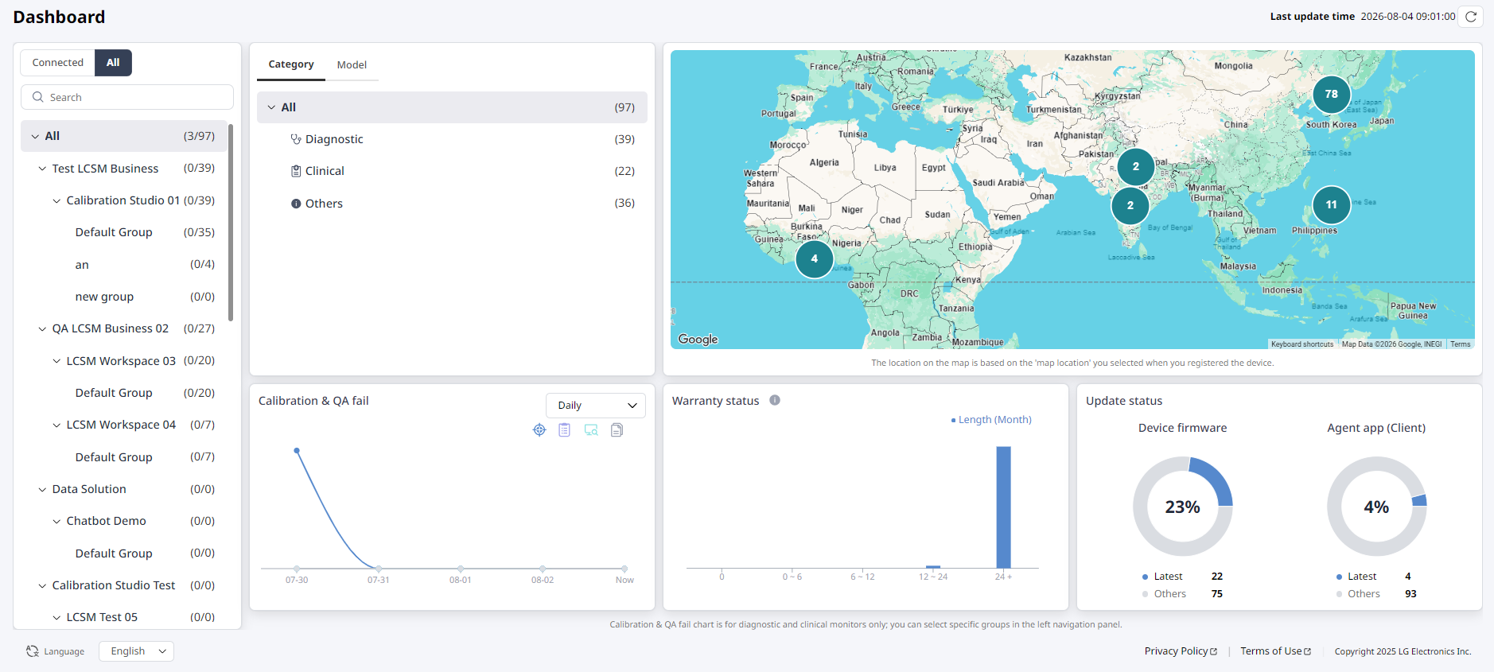The height and width of the screenshot is (672, 1494).
Task: Click the Clinical category clipboard icon
Action: [296, 171]
